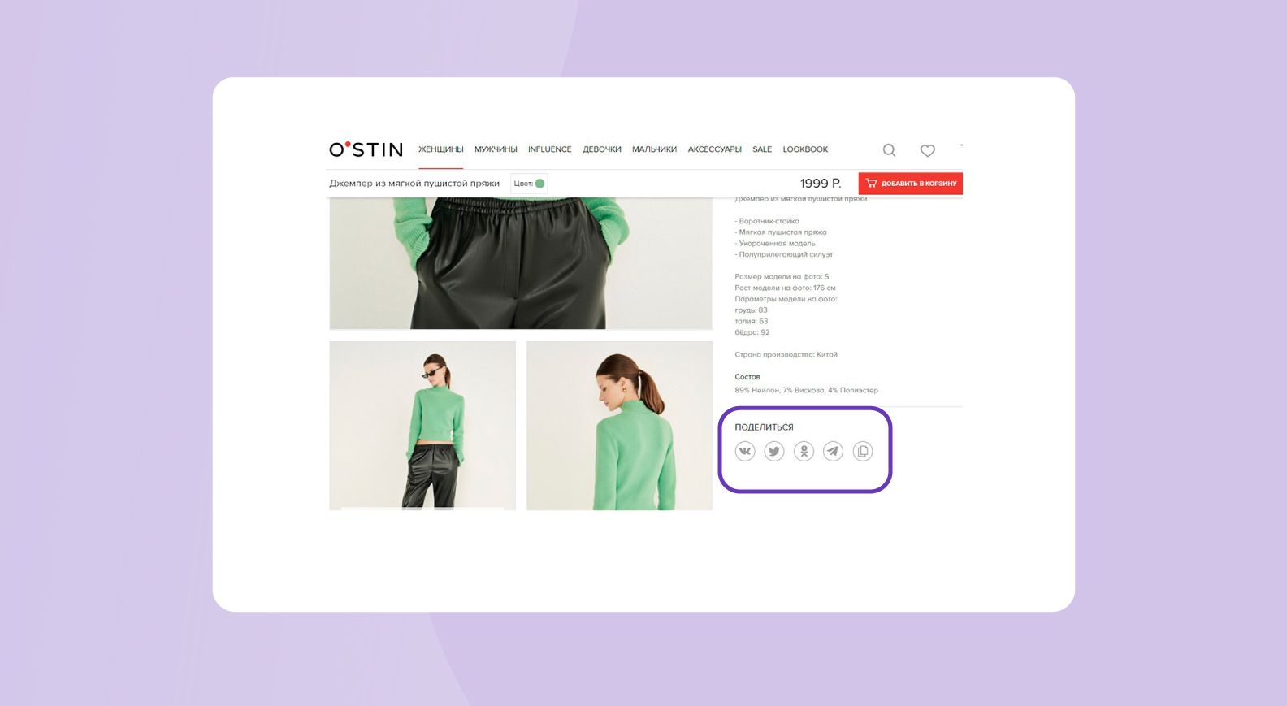1287x706 pixels.
Task: Share the product on Twitter
Action: [x=774, y=451]
